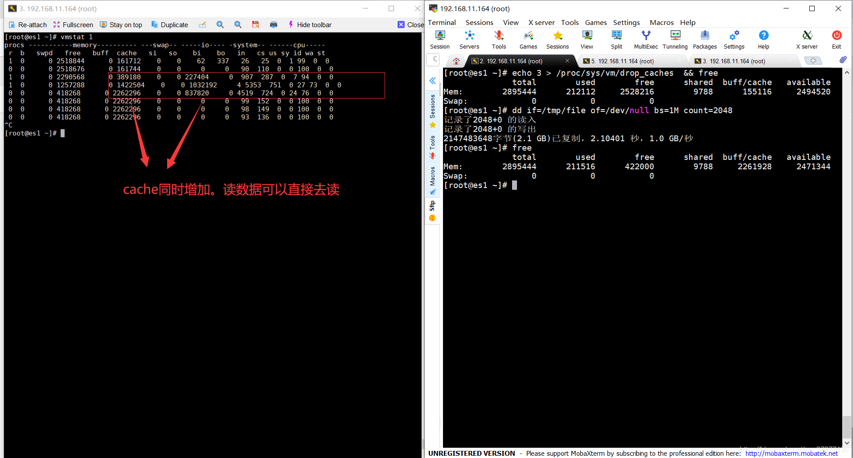
Task: Open the View menu in menu bar
Action: (511, 23)
